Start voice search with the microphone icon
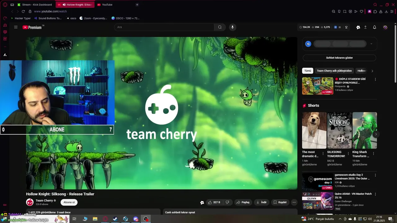 click(x=232, y=27)
